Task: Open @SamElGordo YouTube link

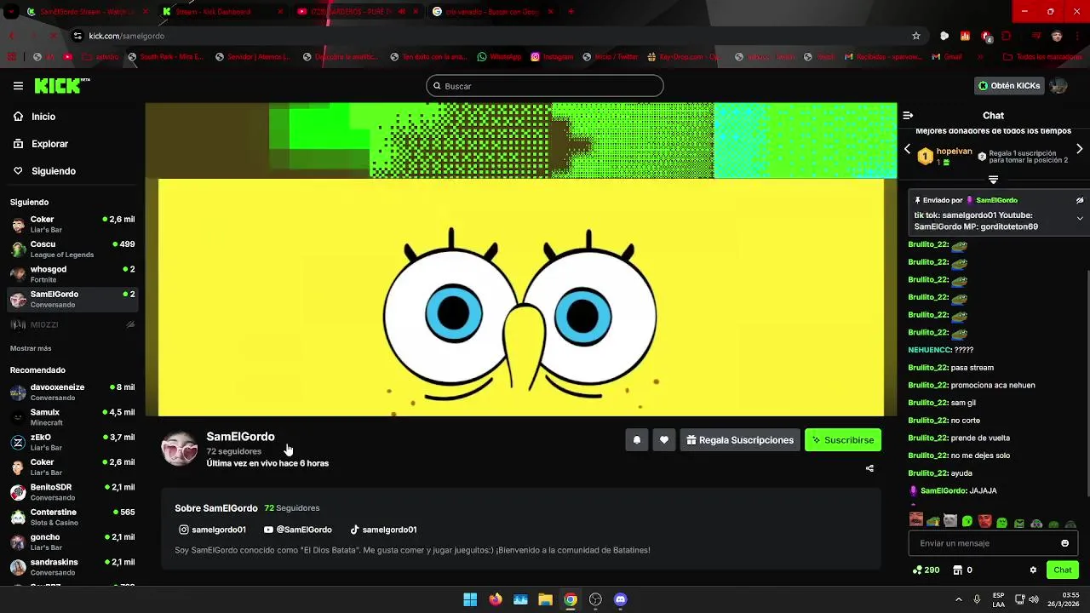Action: click(x=297, y=530)
